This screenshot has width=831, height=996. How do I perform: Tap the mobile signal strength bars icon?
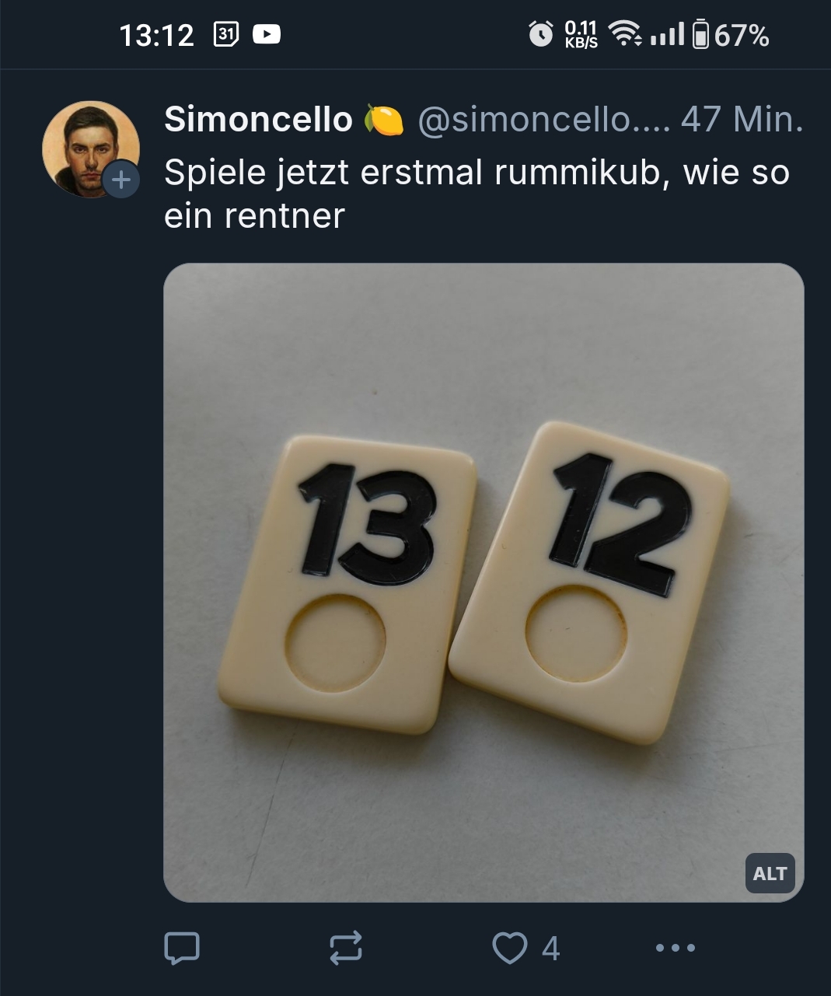click(x=667, y=33)
